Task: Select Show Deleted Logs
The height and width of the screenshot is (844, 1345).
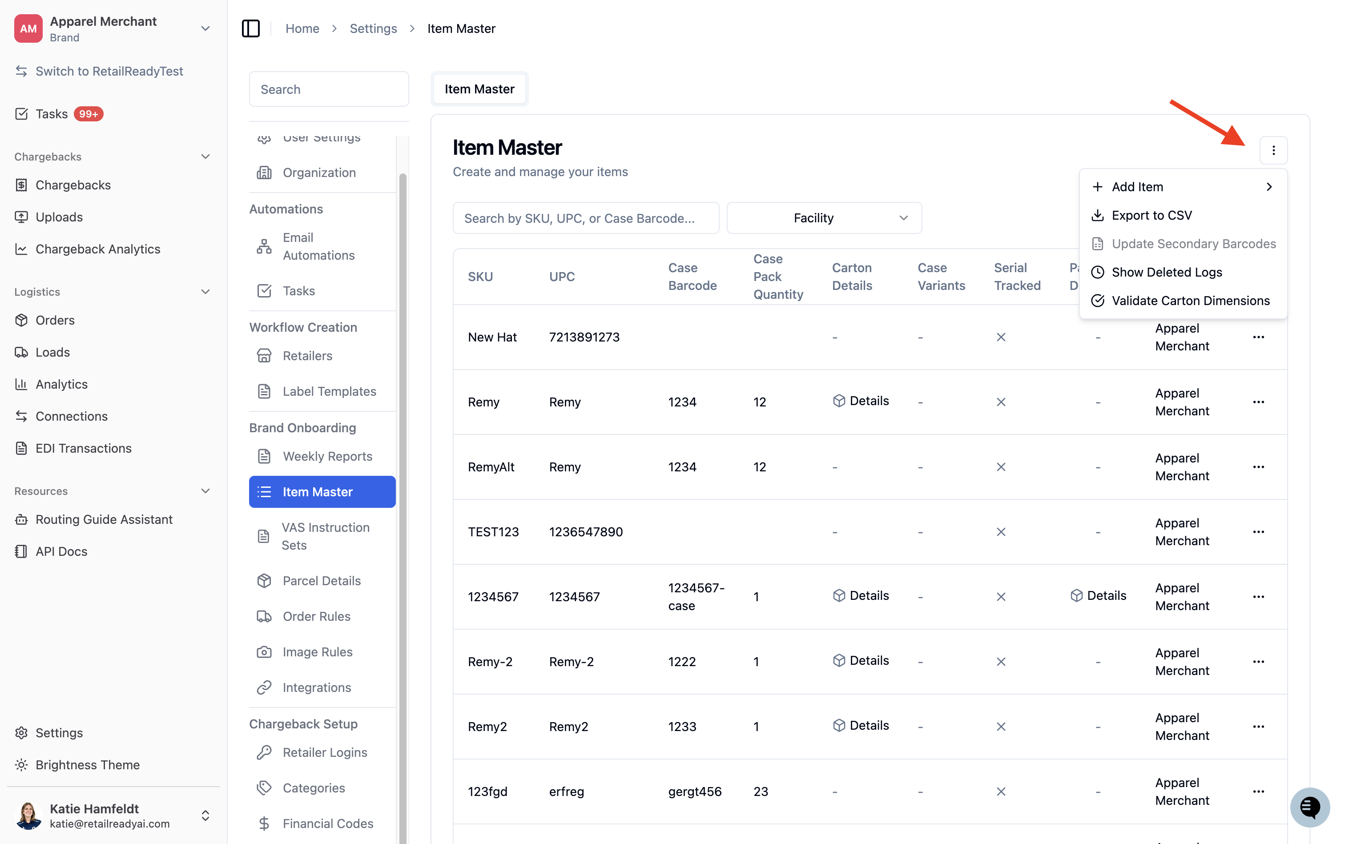Action: pos(1183,273)
